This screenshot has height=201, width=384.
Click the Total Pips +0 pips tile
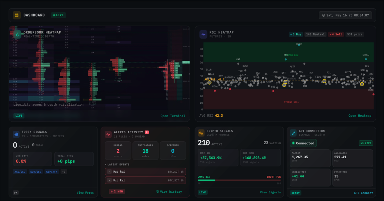click(x=74, y=159)
